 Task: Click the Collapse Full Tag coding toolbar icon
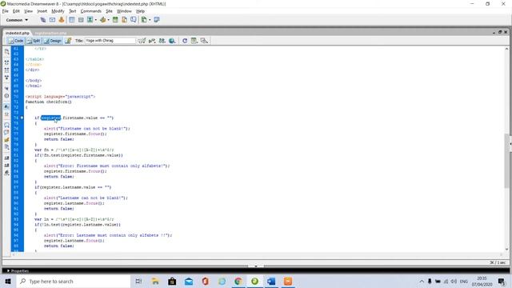(6, 62)
